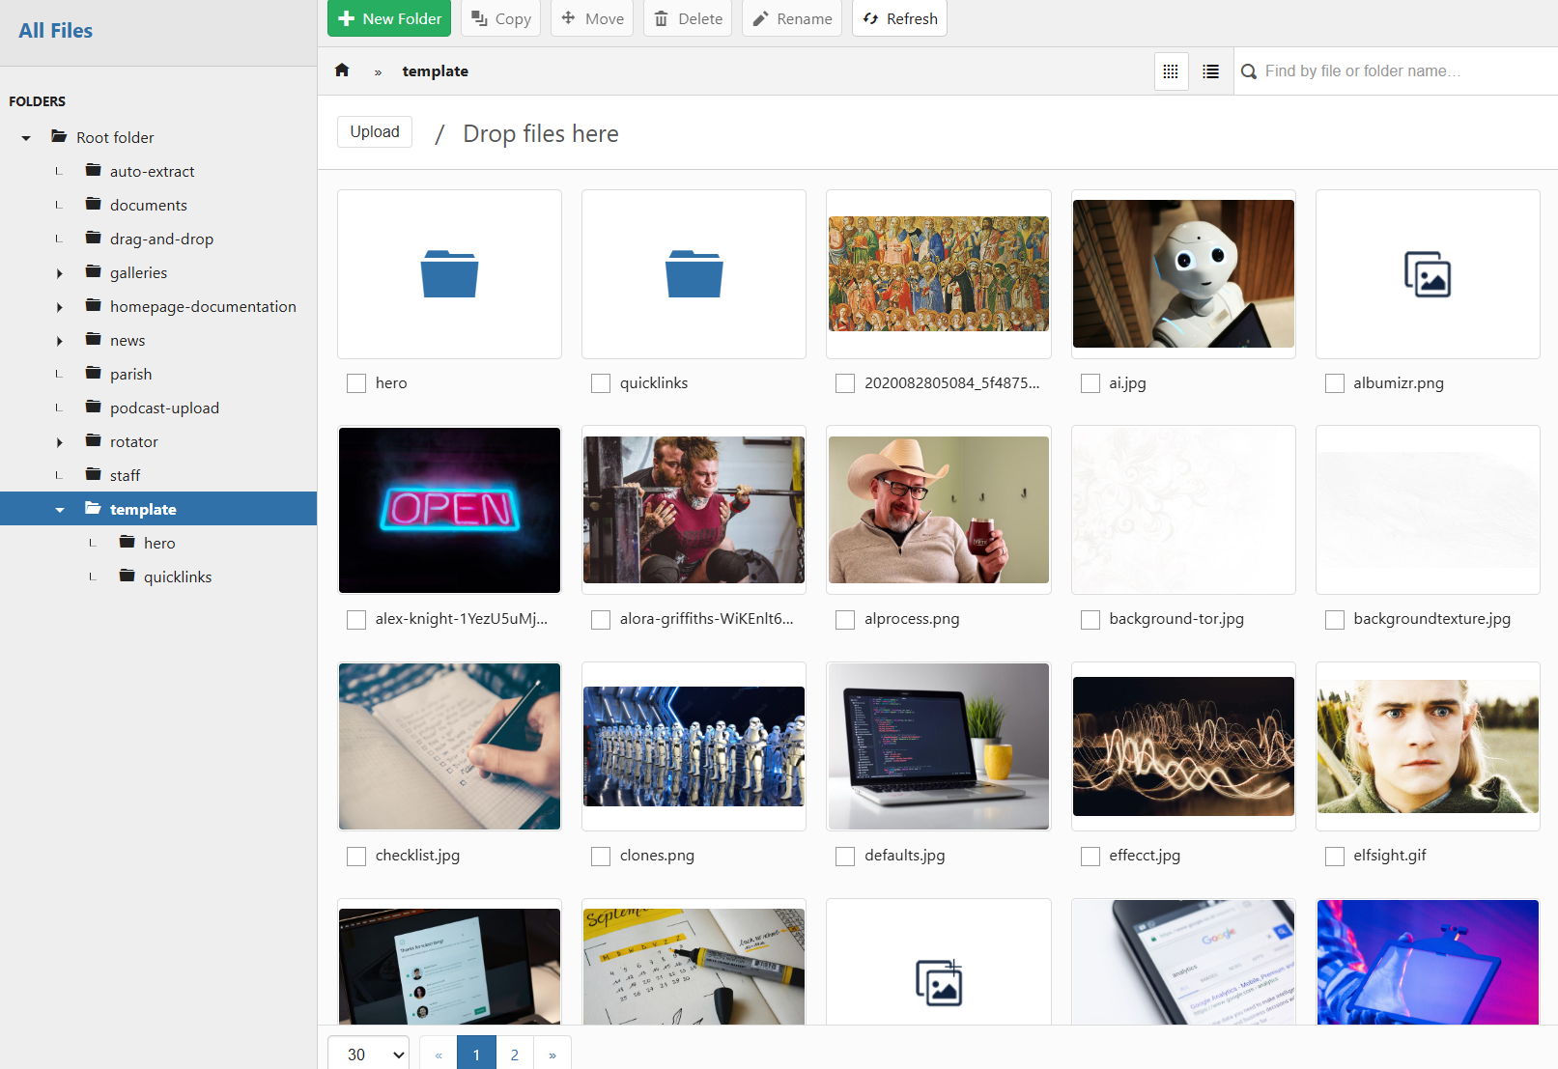Open the clones.png stormtroopers thumbnail
Screen dimensions: 1558x1069
tap(694, 746)
